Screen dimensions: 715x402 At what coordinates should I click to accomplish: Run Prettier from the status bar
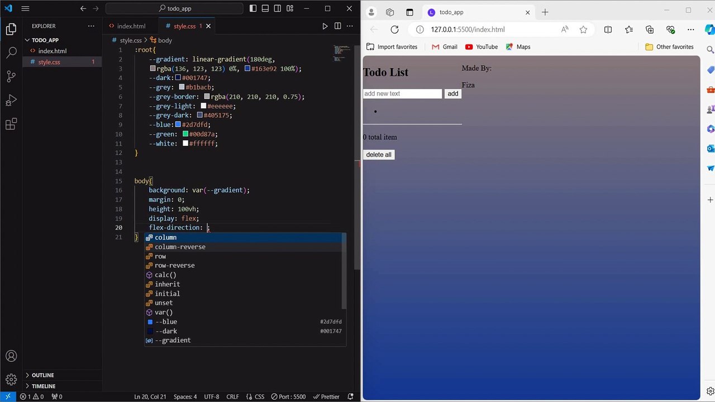tap(326, 396)
